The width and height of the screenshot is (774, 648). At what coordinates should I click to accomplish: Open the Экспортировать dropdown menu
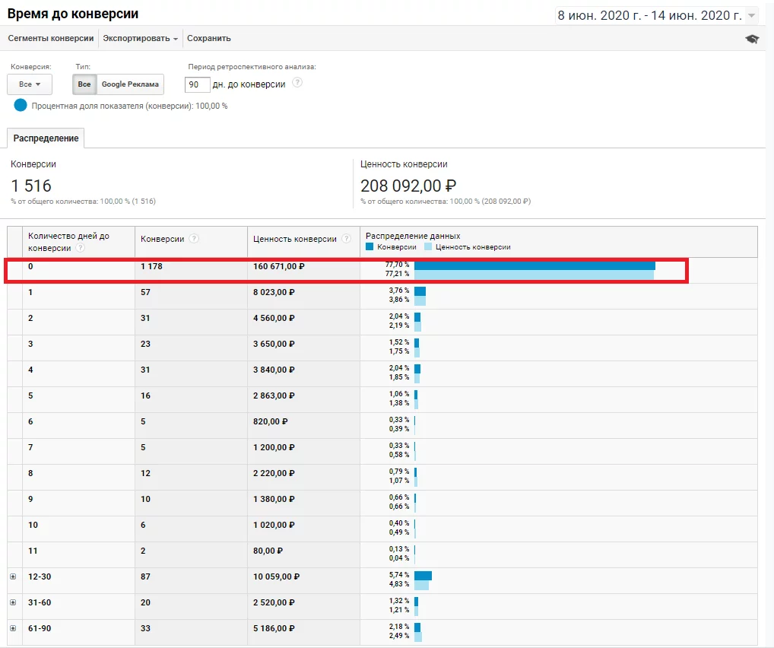coord(140,38)
